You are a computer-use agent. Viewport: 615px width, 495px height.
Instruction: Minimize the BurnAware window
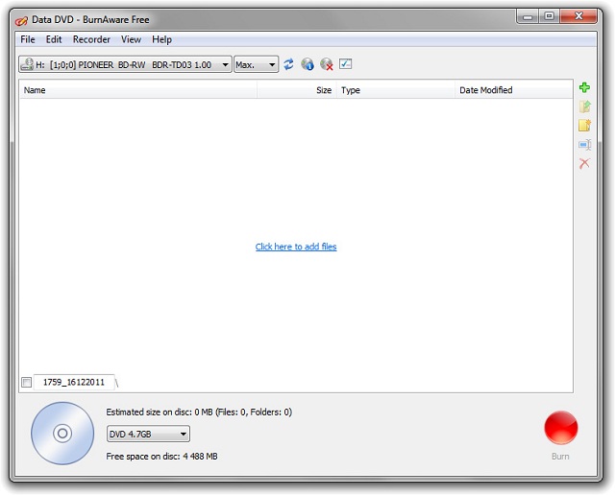point(528,17)
